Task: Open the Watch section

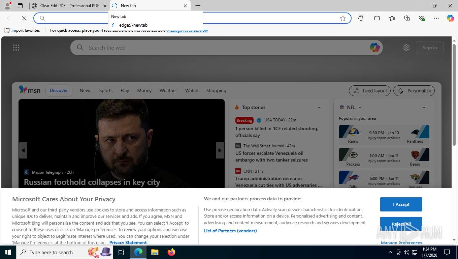Action: (x=192, y=90)
